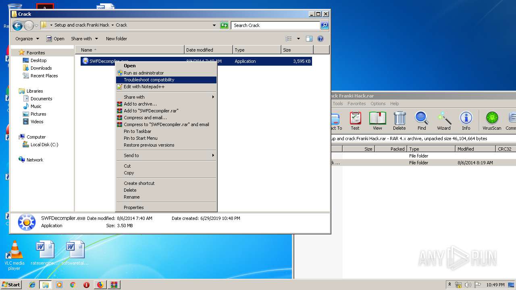
Task: Click the New folder button
Action: point(117,39)
